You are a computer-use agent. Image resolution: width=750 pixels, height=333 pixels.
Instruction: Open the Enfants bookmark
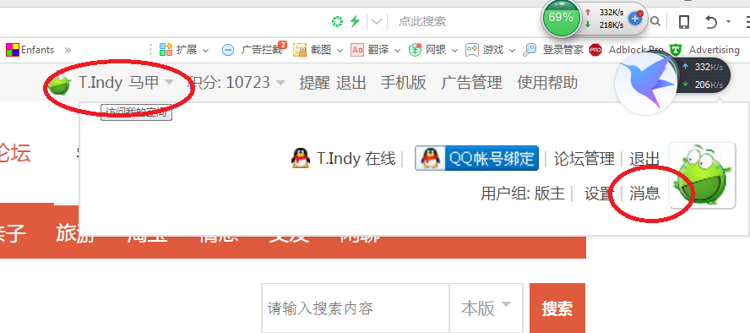[30, 50]
